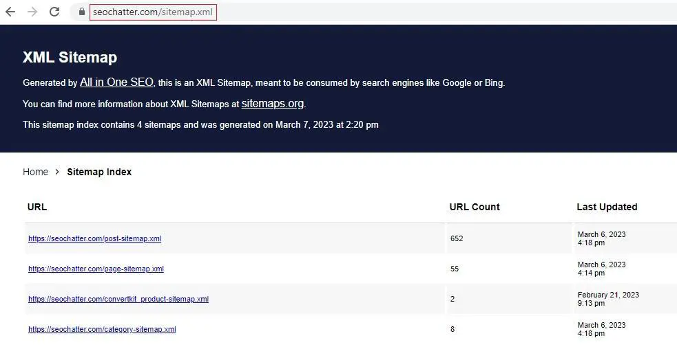Click the post-sitemap row's March 6, 2023 4:18 pm
Image resolution: width=677 pixels, height=360 pixels.
(601, 238)
